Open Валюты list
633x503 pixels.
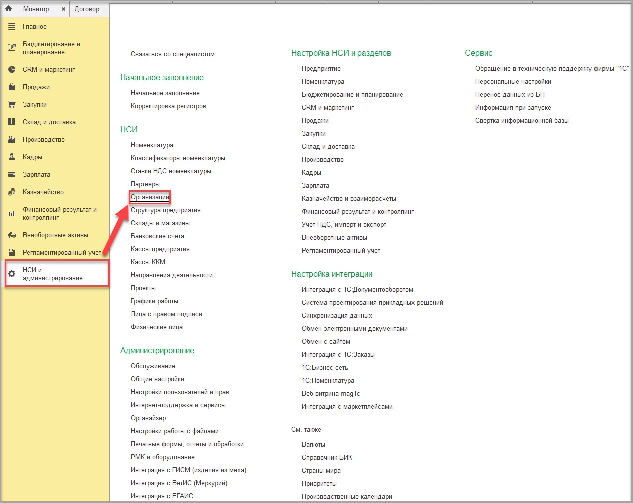[x=313, y=444]
